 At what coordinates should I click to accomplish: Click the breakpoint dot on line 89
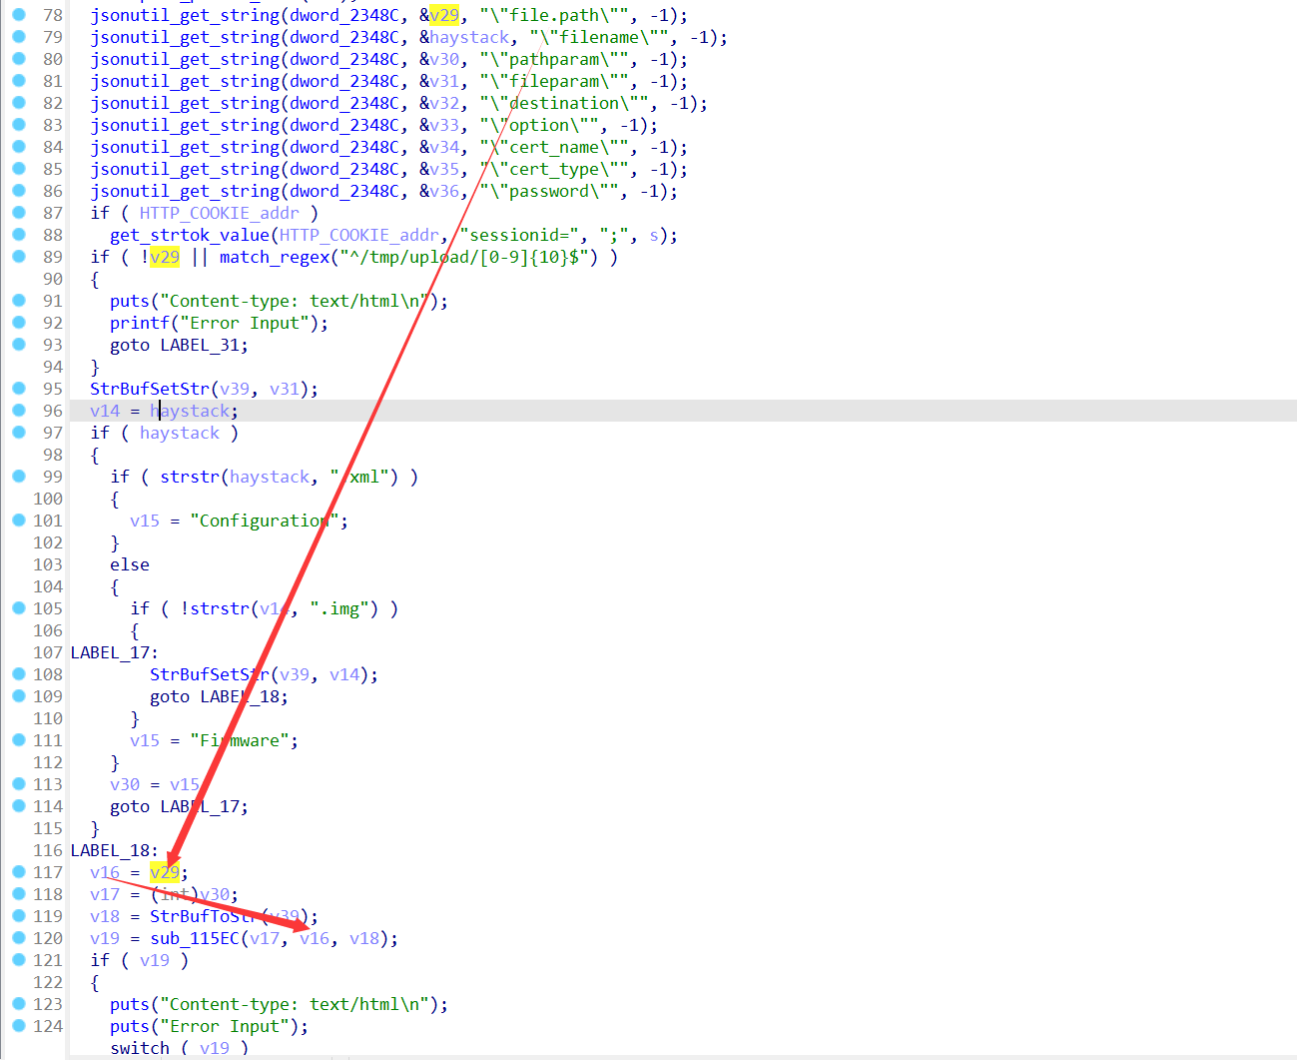pos(18,257)
